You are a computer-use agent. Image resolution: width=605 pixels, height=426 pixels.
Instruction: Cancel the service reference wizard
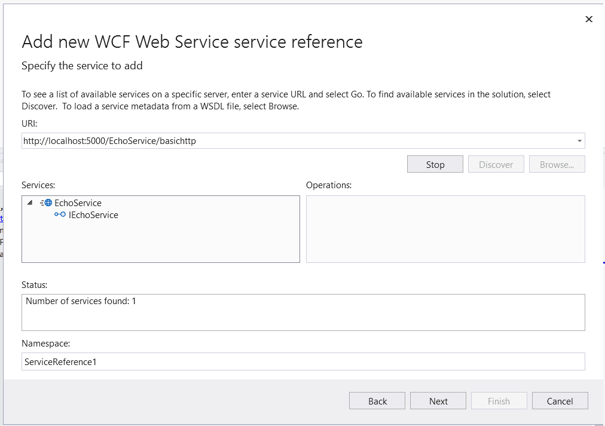click(560, 401)
